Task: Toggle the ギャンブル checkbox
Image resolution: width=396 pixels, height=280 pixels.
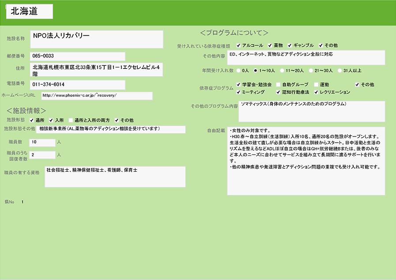Action: (290, 45)
